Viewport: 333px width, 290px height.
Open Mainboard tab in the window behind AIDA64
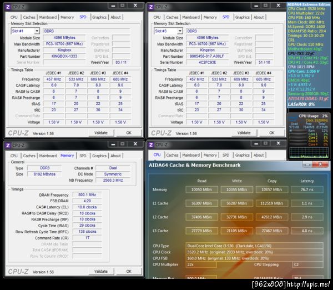click(x=191, y=155)
